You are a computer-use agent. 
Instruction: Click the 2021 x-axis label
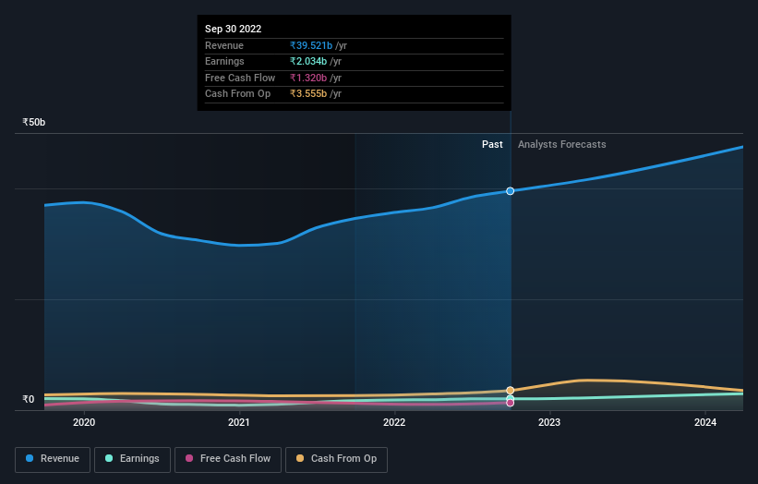pos(239,422)
